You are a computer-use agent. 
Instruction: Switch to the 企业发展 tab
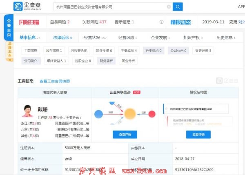(160, 38)
